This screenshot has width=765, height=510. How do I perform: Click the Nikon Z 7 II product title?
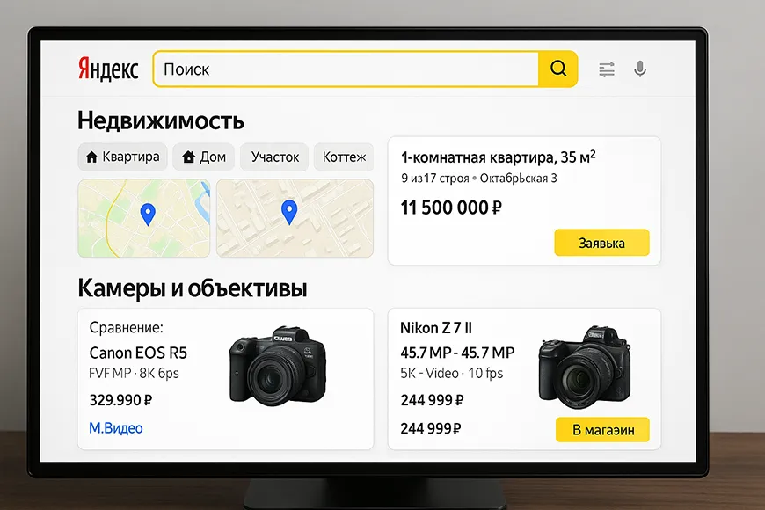435,328
